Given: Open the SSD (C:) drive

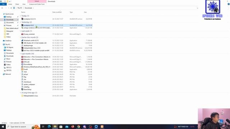Looking at the screenshot, I should point(9,67).
